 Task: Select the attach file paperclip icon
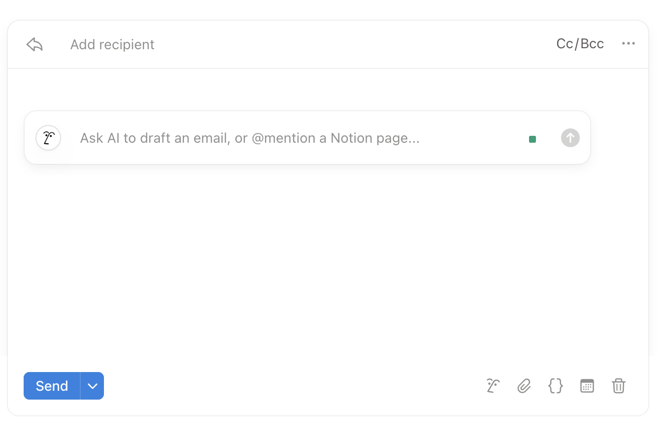524,386
